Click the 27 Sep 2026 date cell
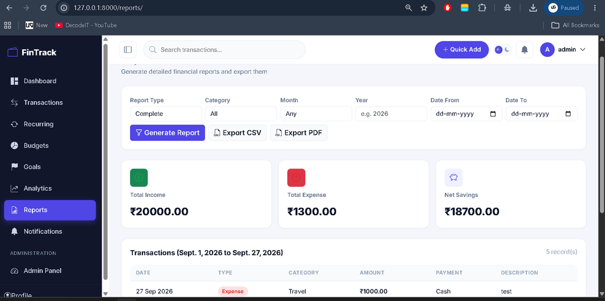Image resolution: width=605 pixels, height=301 pixels. coord(154,292)
